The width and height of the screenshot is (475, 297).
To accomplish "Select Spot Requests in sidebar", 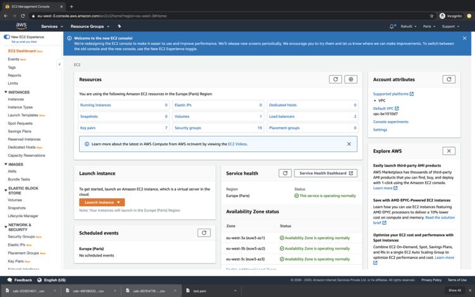I will [x=20, y=123].
